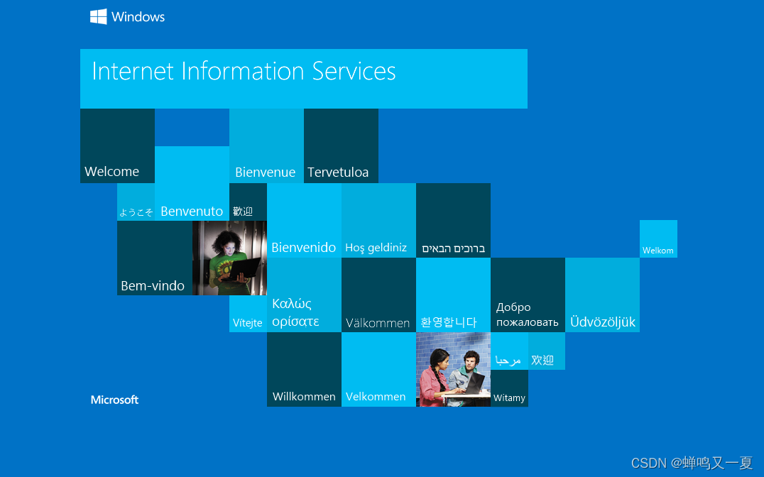Click the traditional Chinese 歡迎 tile
This screenshot has height=477, width=764.
click(248, 202)
